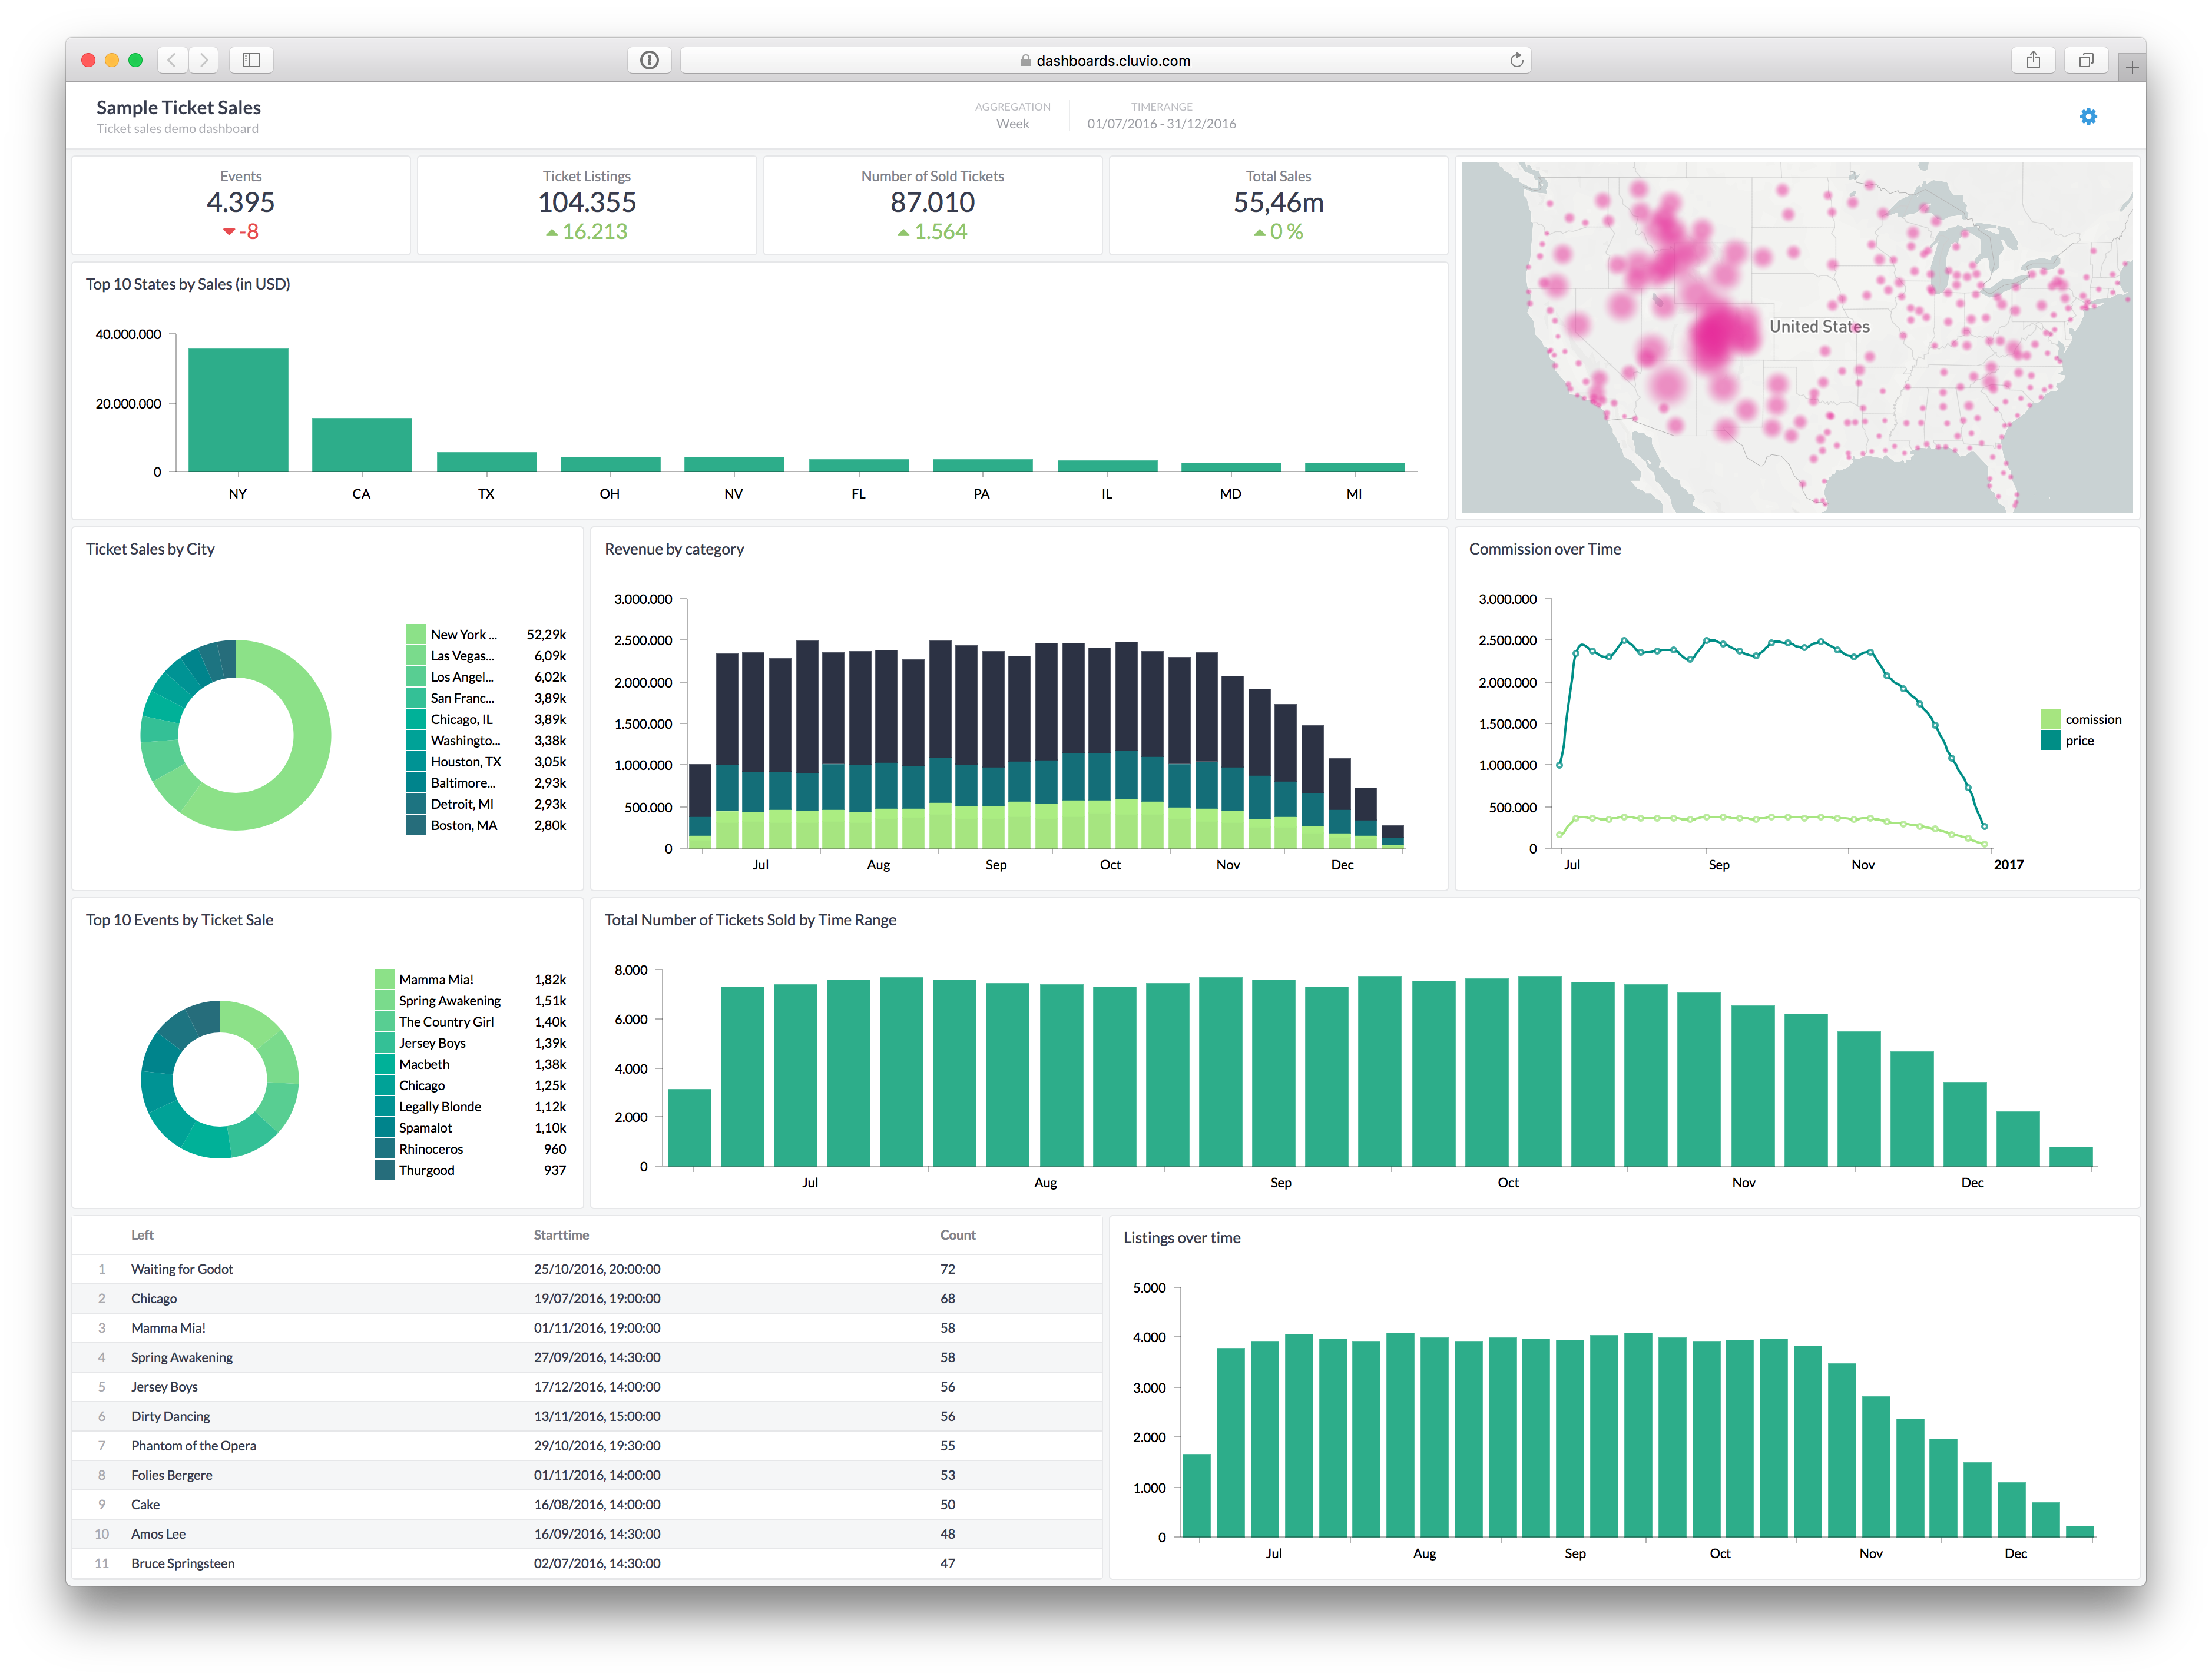Click Safari forward navigation arrow
This screenshot has height=1680, width=2212.
click(x=204, y=60)
